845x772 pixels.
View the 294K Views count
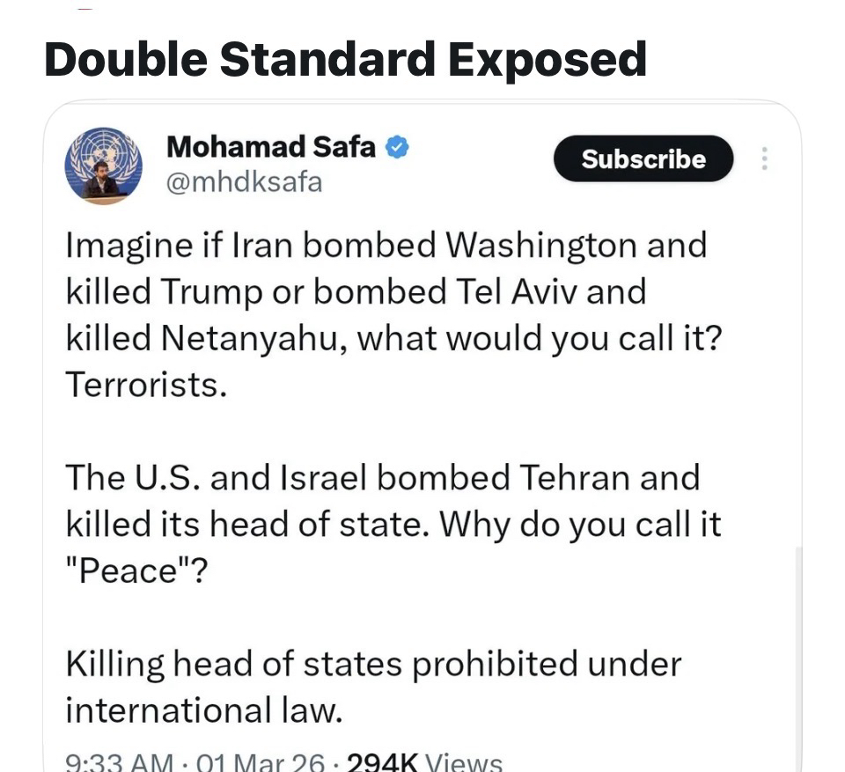(424, 762)
